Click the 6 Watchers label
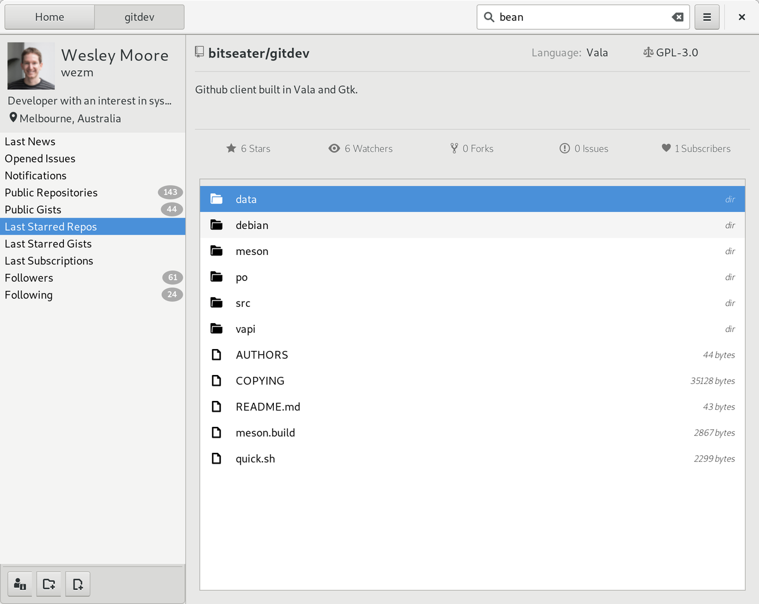This screenshot has width=759, height=604. click(x=369, y=149)
